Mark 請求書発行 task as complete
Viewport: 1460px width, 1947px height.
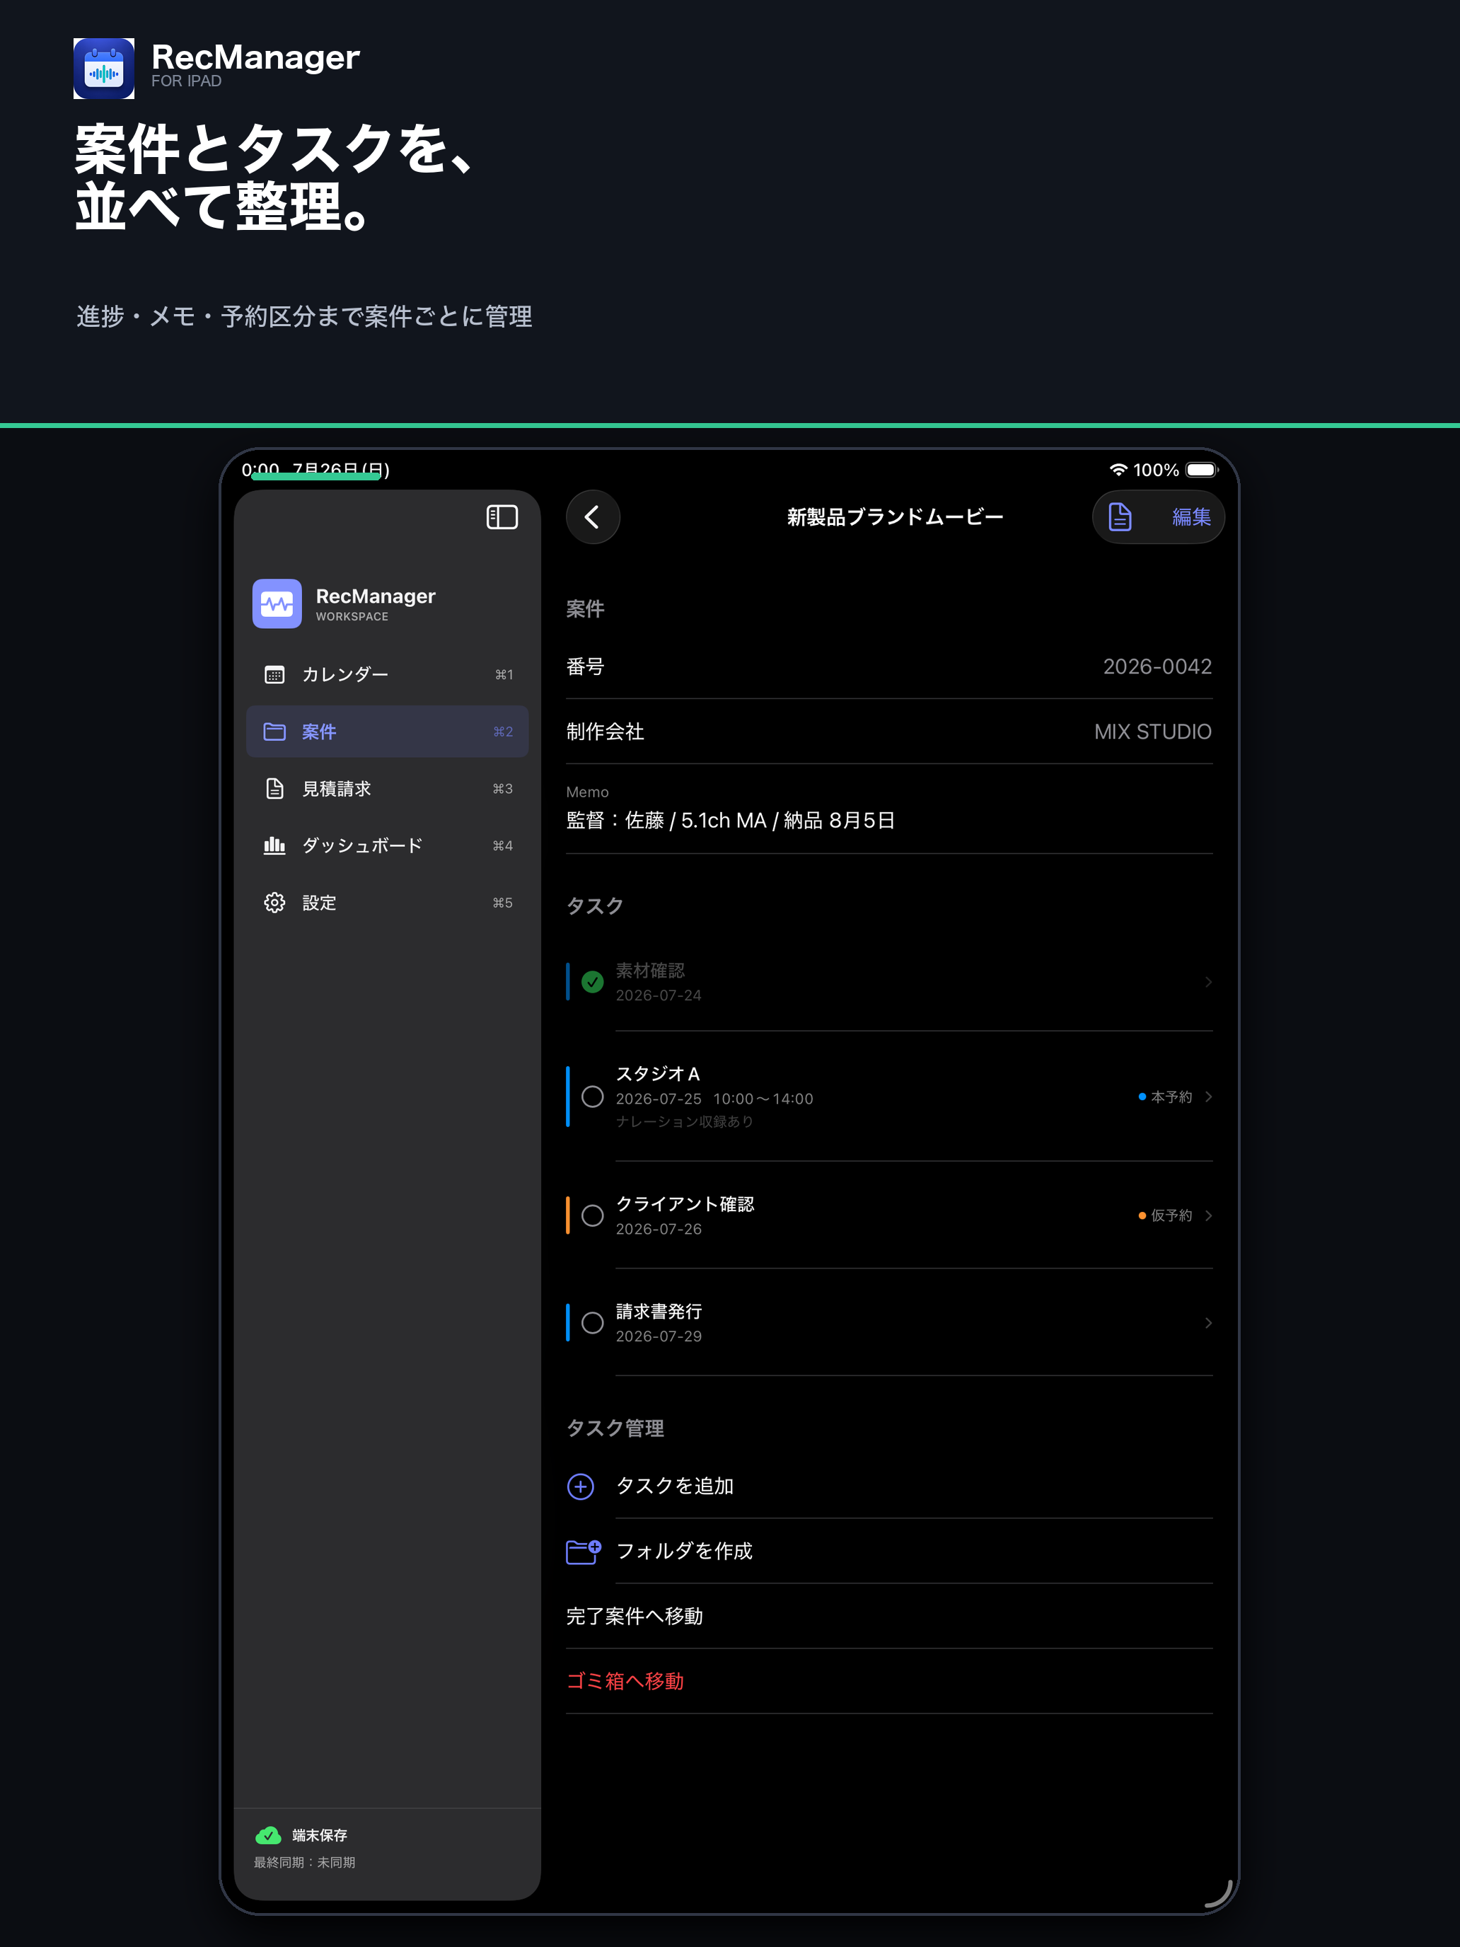pos(593,1323)
